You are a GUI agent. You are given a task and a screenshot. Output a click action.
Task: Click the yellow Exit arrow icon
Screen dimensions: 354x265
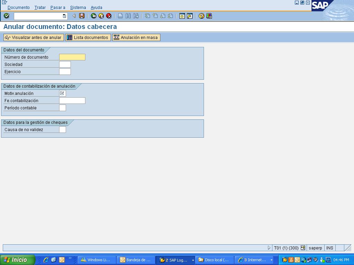pos(101,16)
